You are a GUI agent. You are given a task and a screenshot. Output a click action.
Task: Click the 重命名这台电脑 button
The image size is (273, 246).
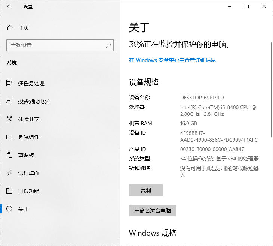tap(152, 211)
